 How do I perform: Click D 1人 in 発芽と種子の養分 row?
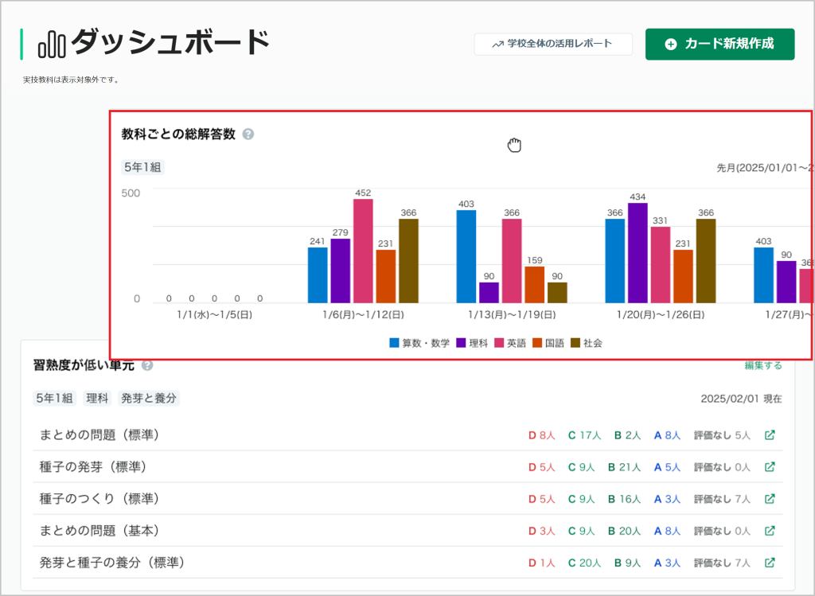pyautogui.click(x=541, y=563)
